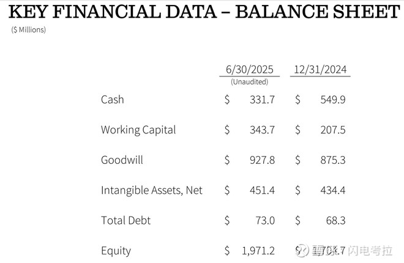Click the 6/30/2025 column header
404x263 pixels.
(249, 70)
